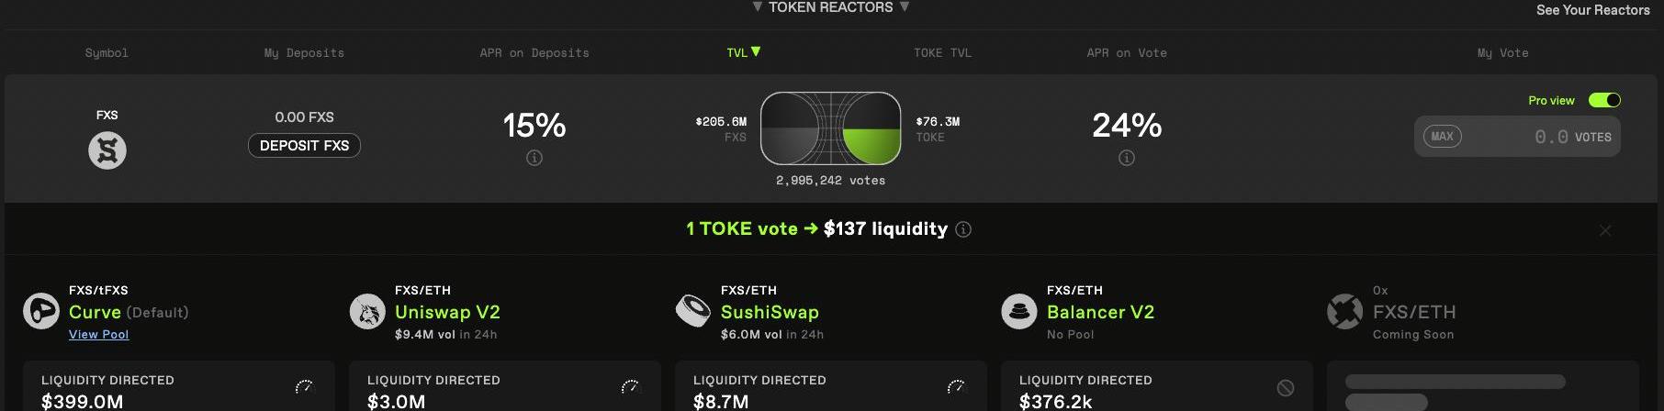Sort by TOKE TVL column header
The image size is (1664, 411).
tap(942, 53)
